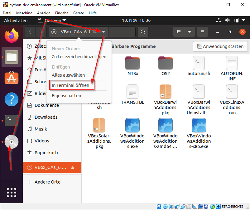
Task: Click 'Aktivitäten' in the top bar
Action: (x=16, y=20)
